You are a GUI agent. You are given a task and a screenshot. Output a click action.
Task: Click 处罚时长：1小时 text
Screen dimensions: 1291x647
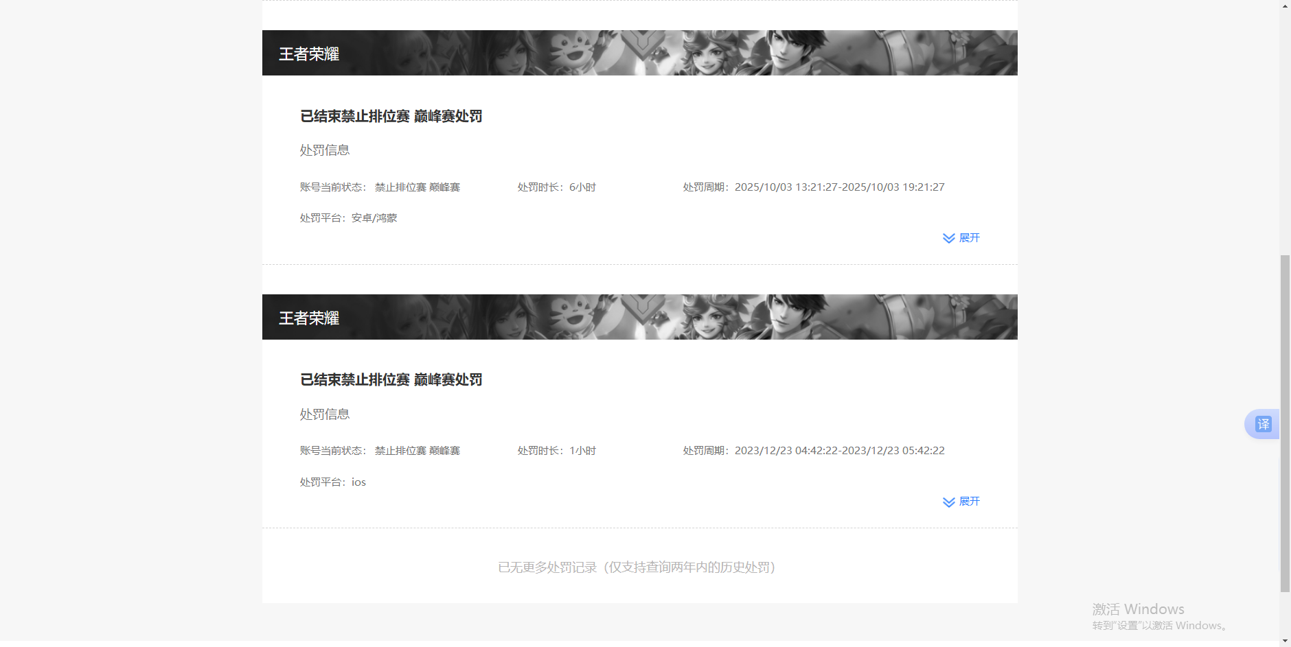557,451
